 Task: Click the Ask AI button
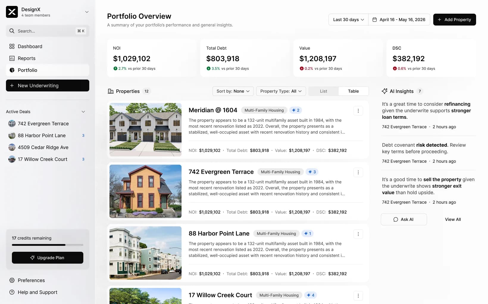coord(404,219)
